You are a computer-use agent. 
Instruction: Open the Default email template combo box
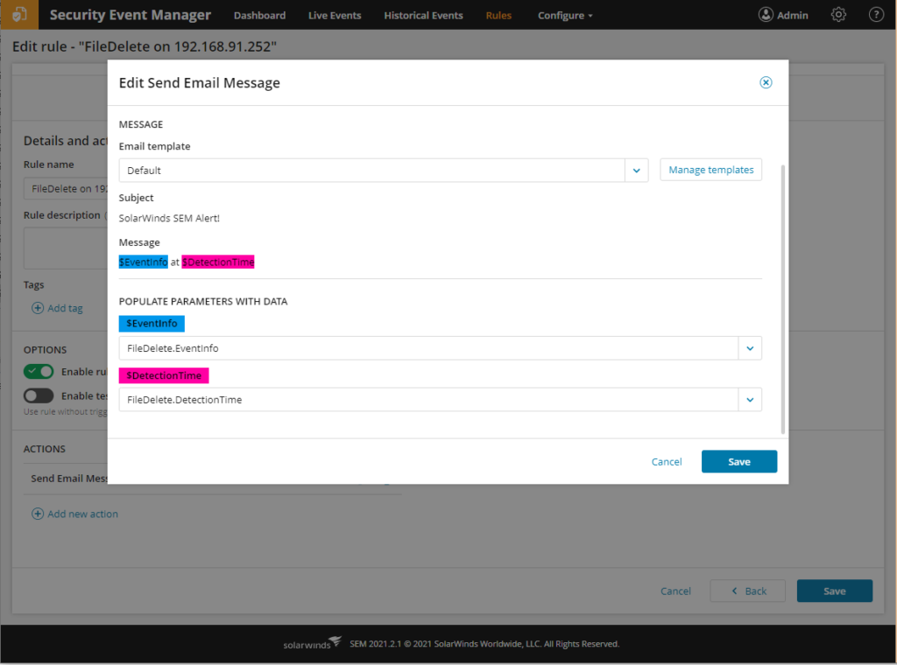[x=384, y=171]
